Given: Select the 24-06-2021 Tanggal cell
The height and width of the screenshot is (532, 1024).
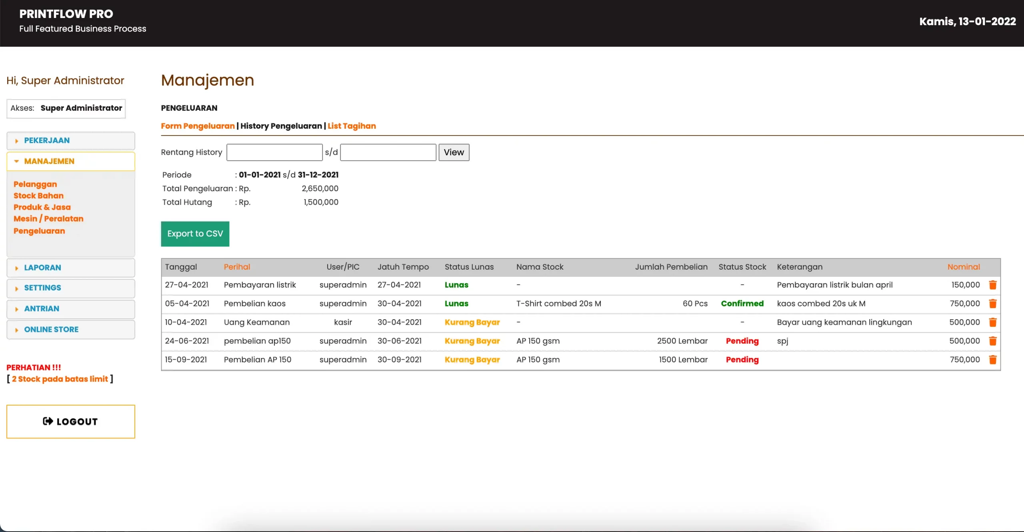Looking at the screenshot, I should click(x=187, y=341).
